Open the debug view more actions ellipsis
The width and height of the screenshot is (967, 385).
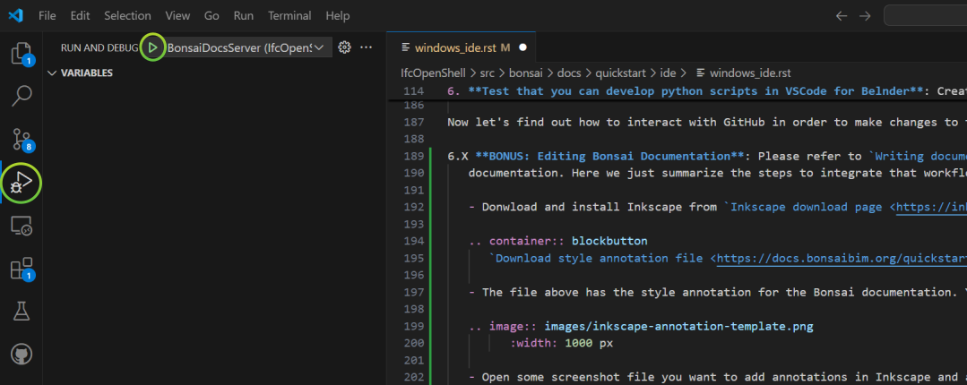coord(367,47)
